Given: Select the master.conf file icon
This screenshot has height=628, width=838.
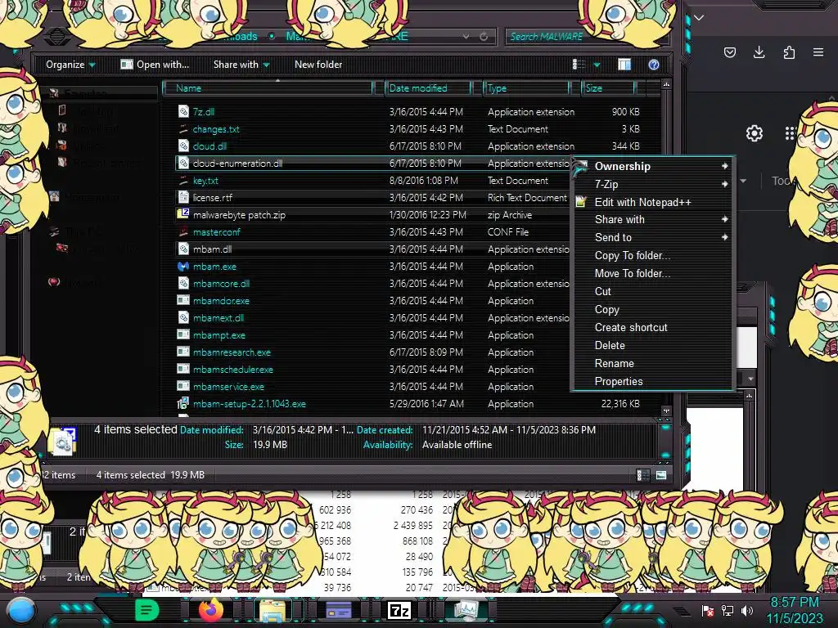Looking at the screenshot, I should point(183,231).
